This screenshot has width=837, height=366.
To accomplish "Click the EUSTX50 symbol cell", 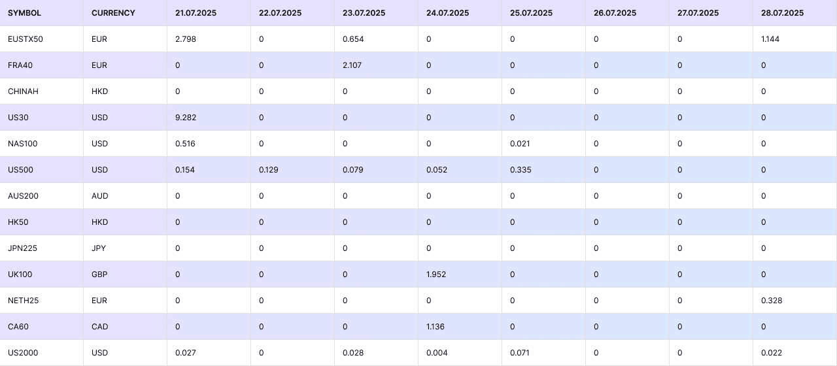I will [x=42, y=39].
